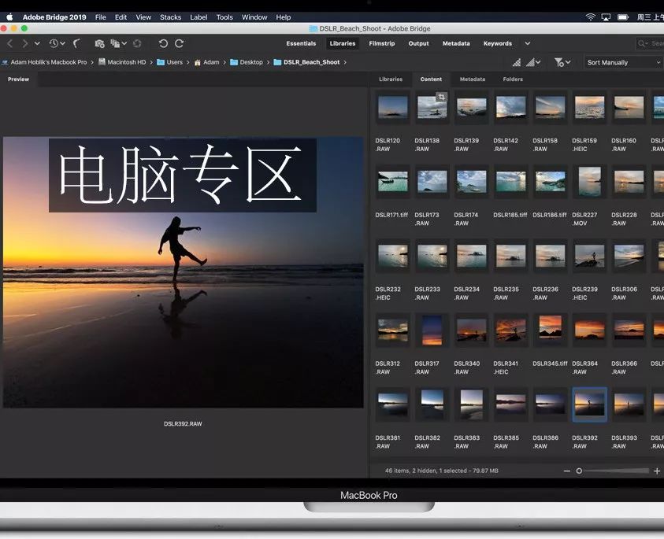
Task: Select thumbnail DSLR317.RAW
Action: [x=432, y=330]
